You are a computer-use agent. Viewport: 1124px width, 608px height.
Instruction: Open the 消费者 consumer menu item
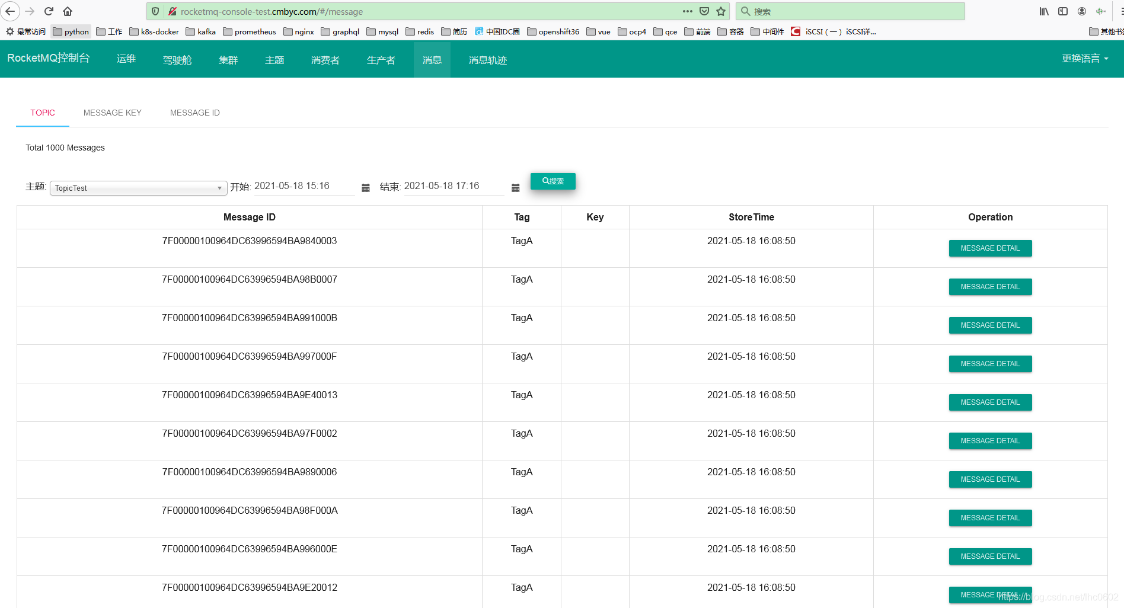[325, 60]
